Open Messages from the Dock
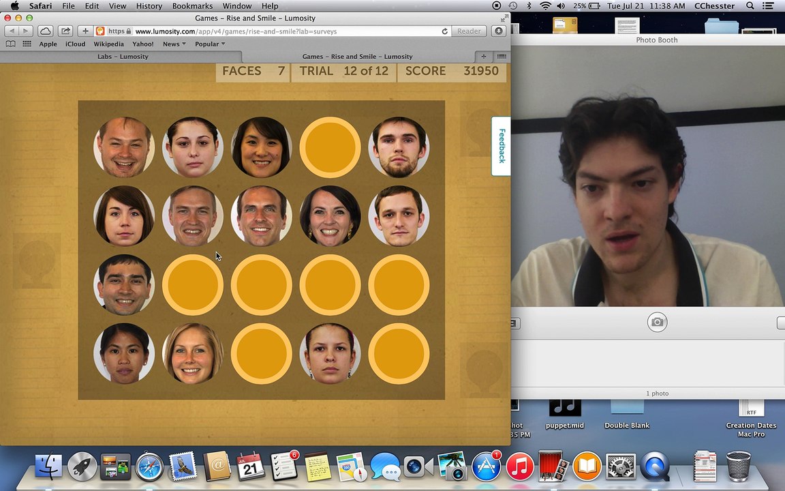The image size is (785, 491). (384, 466)
